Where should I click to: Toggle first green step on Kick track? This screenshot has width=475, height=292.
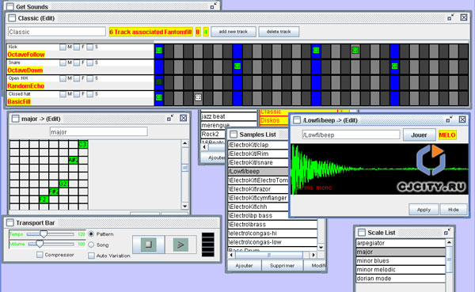pyautogui.click(x=159, y=51)
